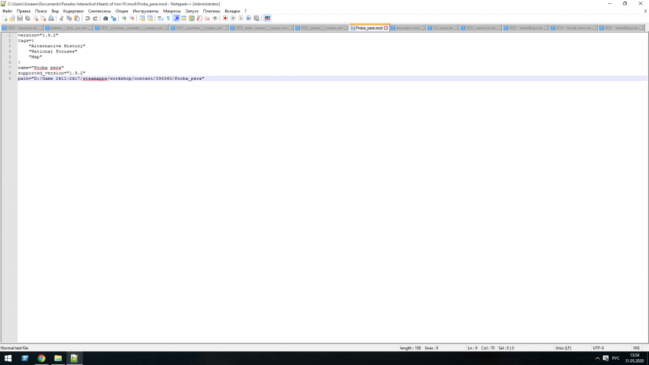Close the Proba_pera.mod tab
The height and width of the screenshot is (365, 649).
[386, 28]
